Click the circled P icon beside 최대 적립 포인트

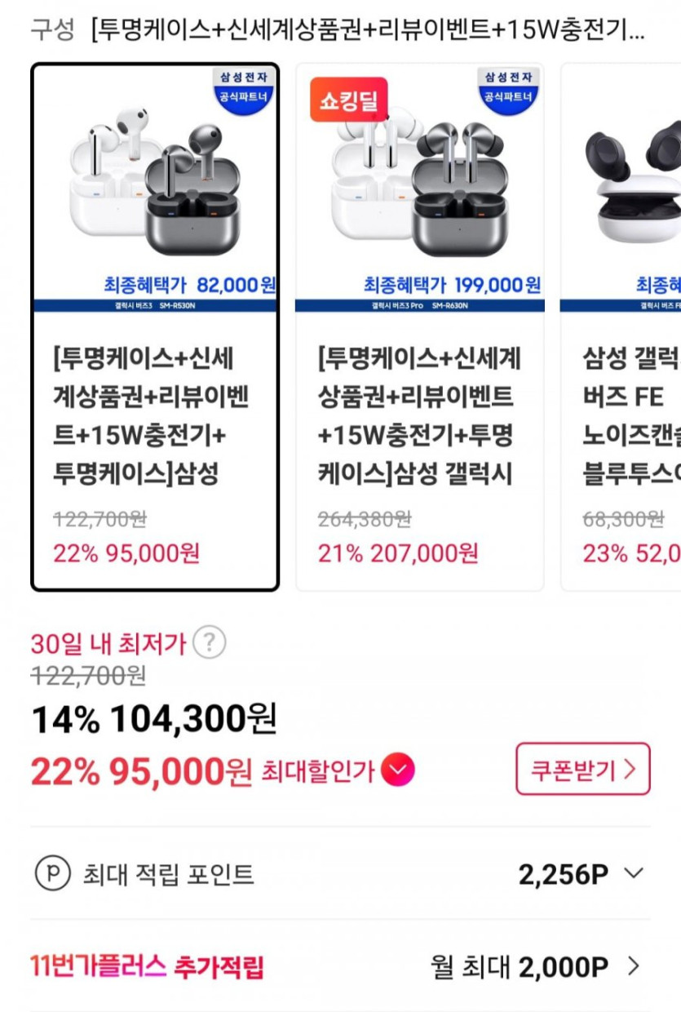click(52, 874)
